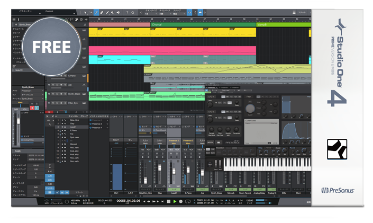Adjust the E.Piano channel fader
The width and height of the screenshot is (373, 223).
pos(188,170)
